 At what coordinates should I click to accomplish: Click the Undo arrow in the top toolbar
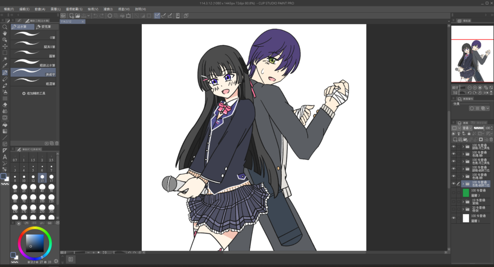click(95, 16)
